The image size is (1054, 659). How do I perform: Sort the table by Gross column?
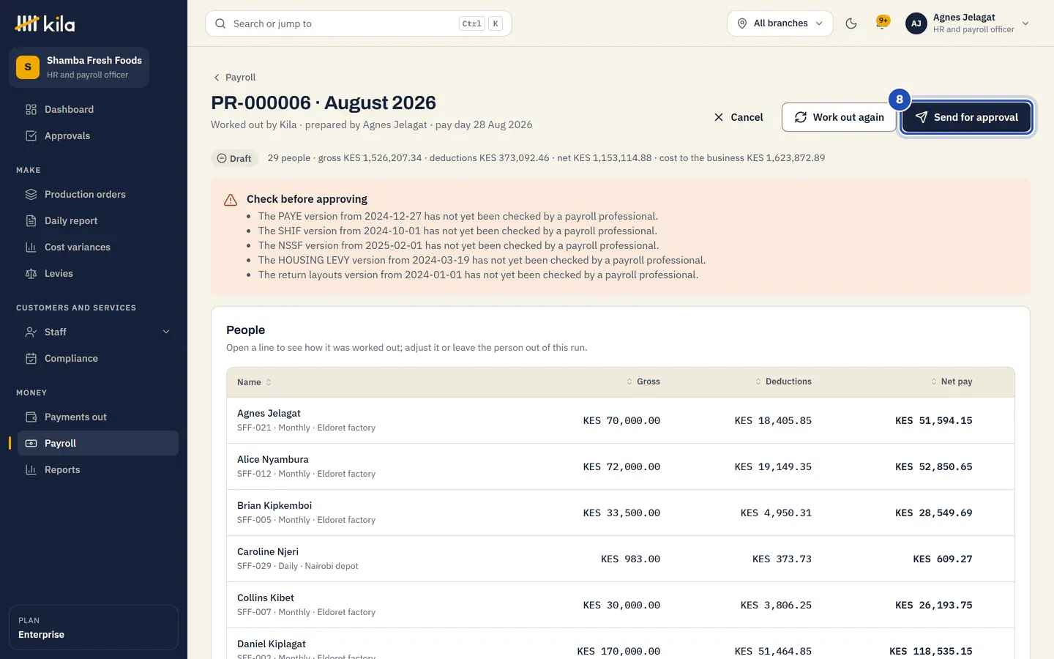[x=643, y=381]
